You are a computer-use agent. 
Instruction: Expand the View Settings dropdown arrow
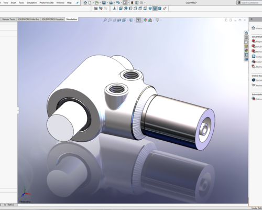(160, 20)
